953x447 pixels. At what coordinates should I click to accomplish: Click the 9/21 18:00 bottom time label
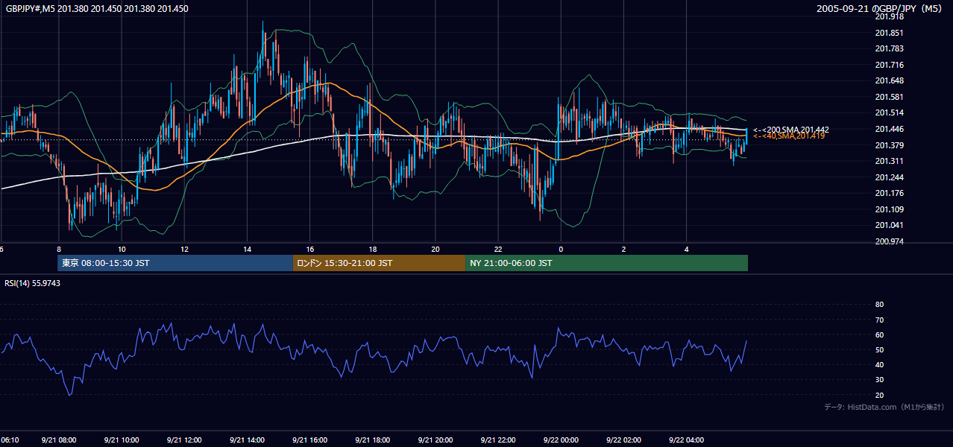point(372,440)
